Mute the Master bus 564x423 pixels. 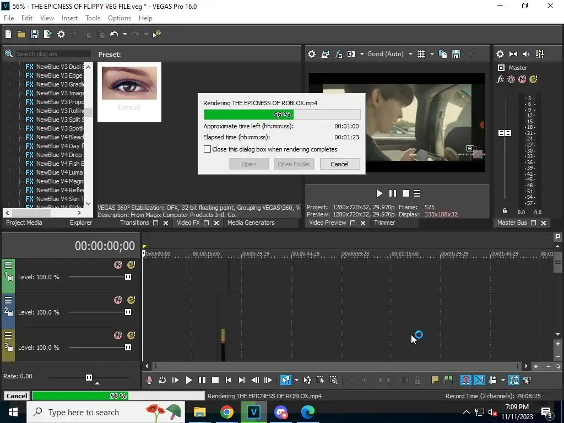[522, 79]
